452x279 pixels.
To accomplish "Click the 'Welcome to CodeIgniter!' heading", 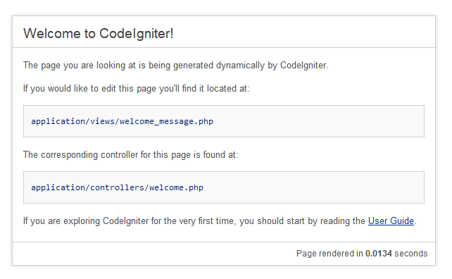I will [99, 34].
